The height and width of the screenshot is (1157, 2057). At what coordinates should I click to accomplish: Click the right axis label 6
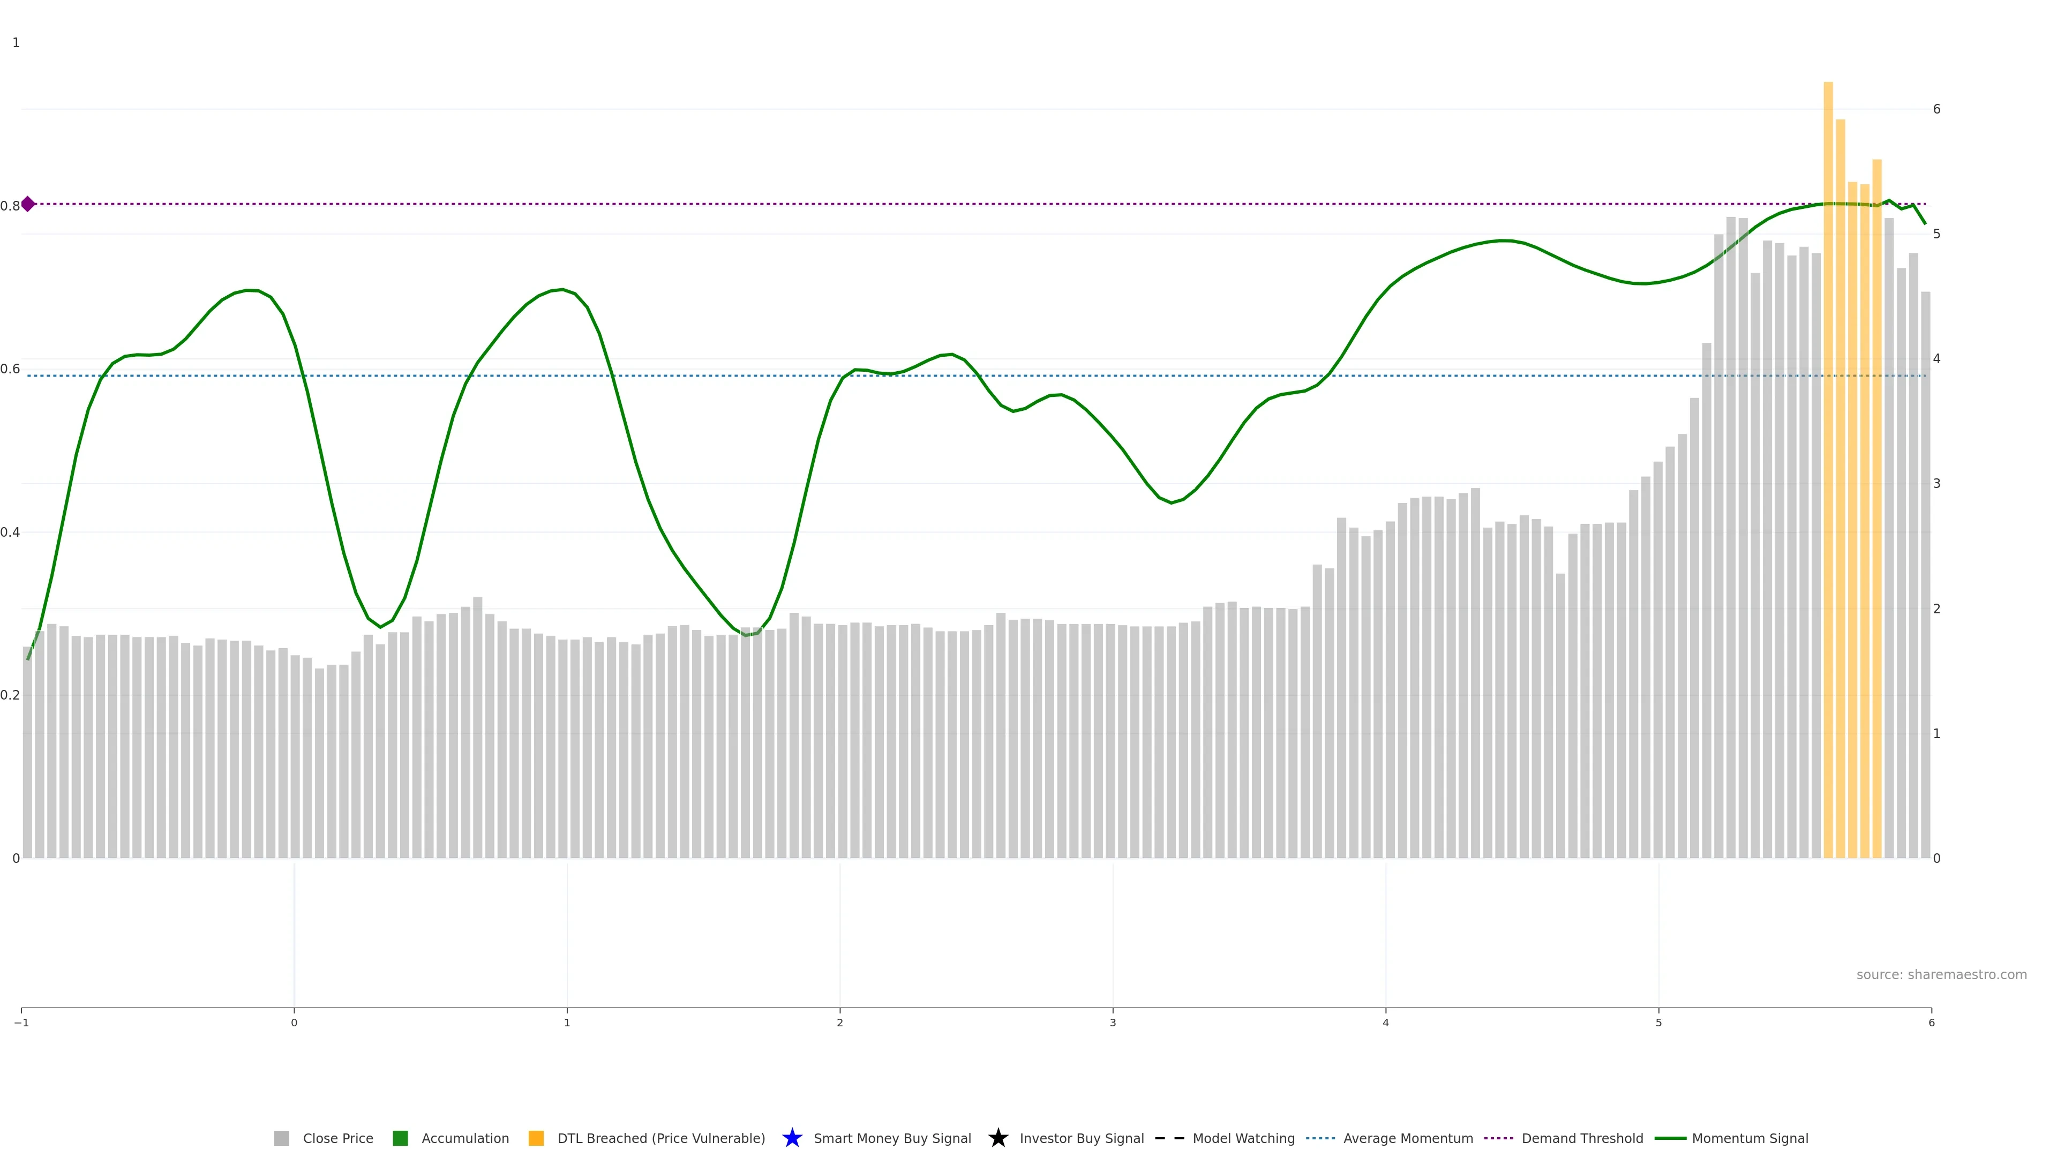coord(1936,109)
